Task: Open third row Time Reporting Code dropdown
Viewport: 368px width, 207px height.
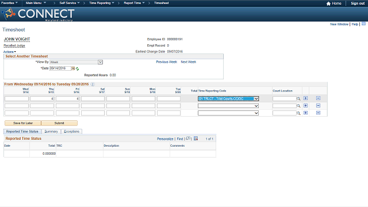Action: point(228,113)
